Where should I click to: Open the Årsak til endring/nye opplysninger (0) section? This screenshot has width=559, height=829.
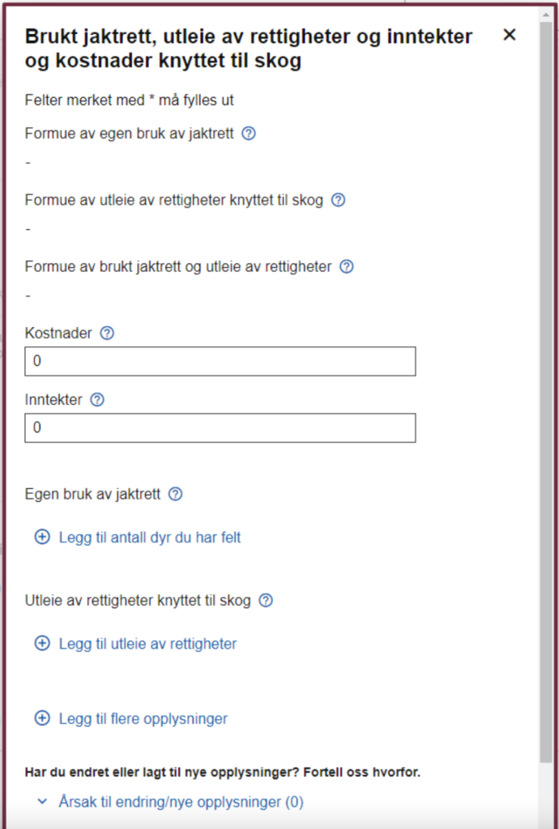181,801
